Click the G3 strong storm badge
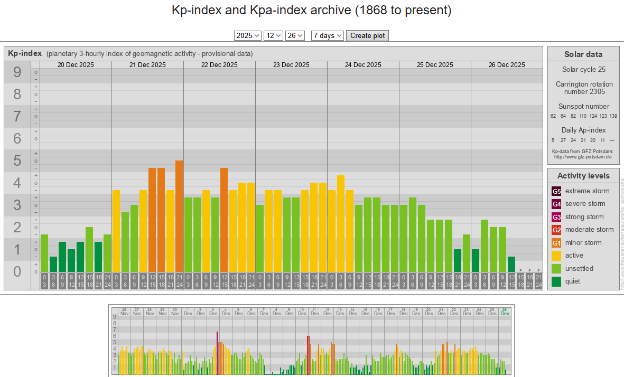This screenshot has width=624, height=377. pos(556,217)
